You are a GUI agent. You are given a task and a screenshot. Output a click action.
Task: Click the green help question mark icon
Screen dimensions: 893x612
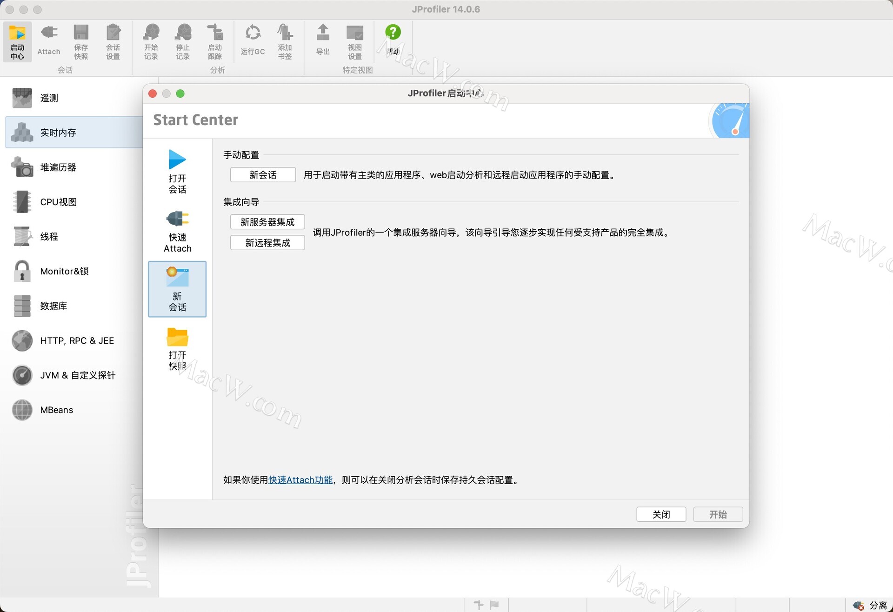393,33
